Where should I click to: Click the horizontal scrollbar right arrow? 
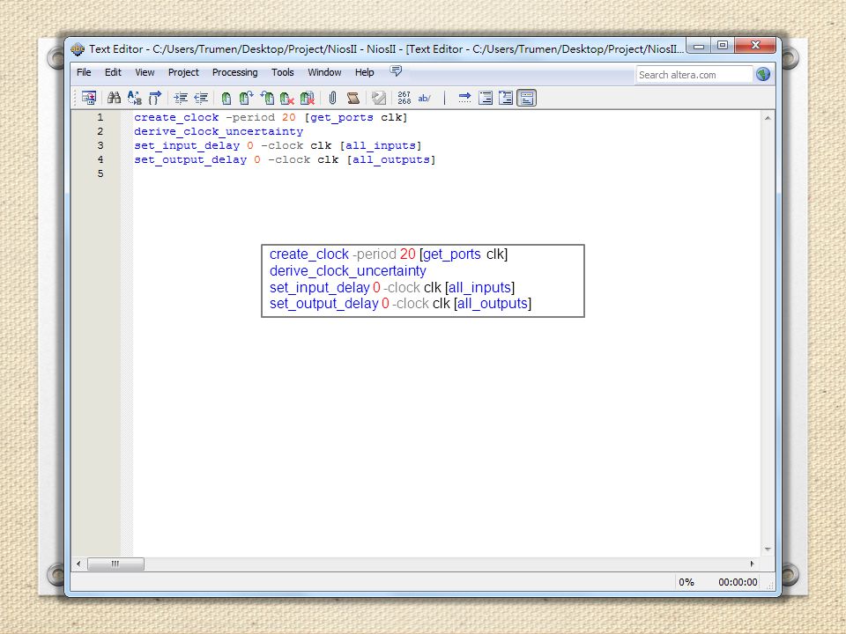click(x=752, y=564)
